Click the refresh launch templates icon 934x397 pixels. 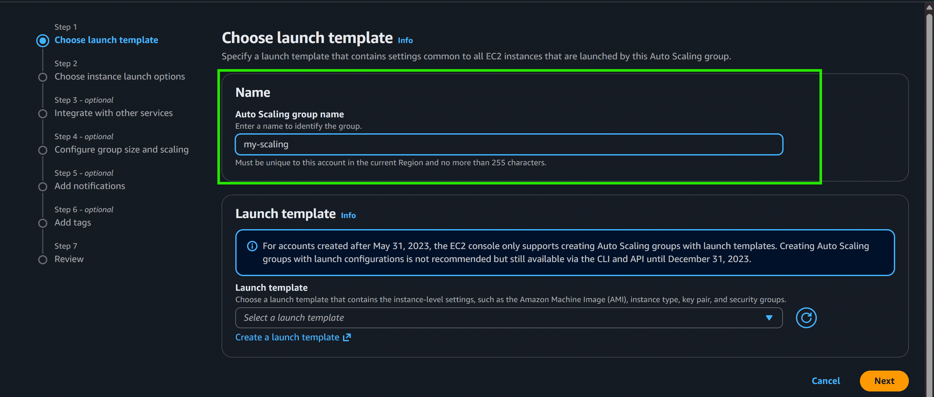point(806,318)
